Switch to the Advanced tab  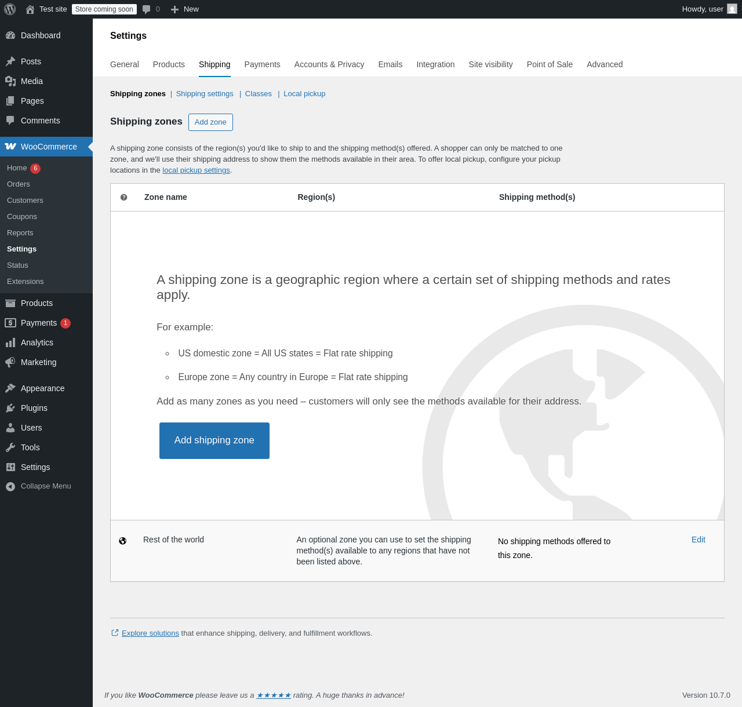point(605,64)
